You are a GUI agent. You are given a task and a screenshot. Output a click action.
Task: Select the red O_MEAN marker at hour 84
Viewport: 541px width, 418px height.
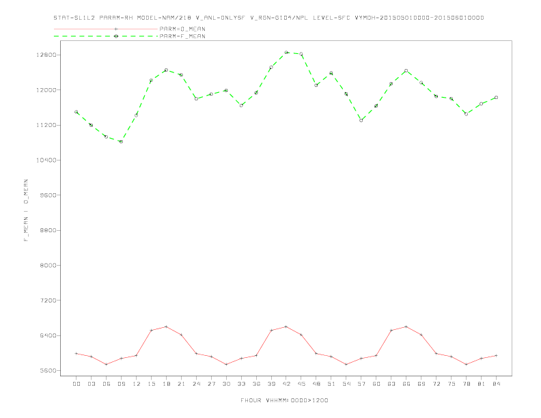[x=496, y=356]
